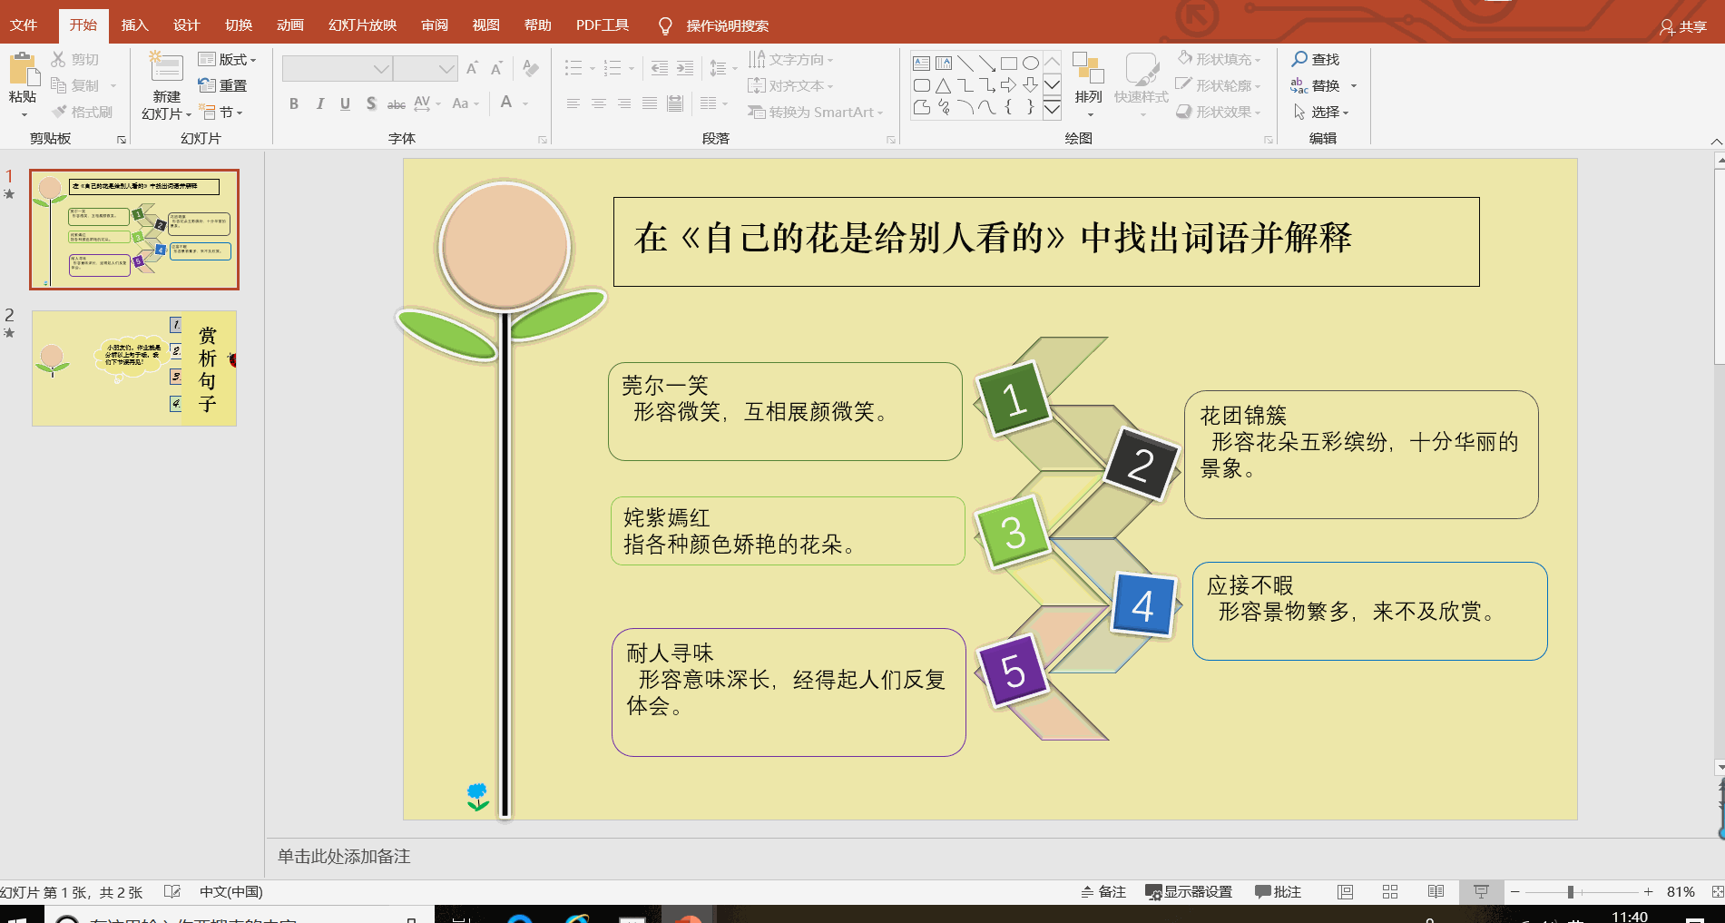Screen dimensions: 1725x923
Task: Switch to Slide Sorter view in status bar
Action: tap(1389, 892)
